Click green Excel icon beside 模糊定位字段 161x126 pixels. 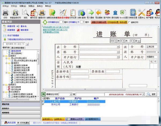pyautogui.click(x=43, y=94)
